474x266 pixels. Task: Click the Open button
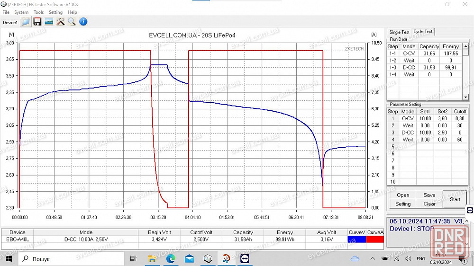click(403, 195)
